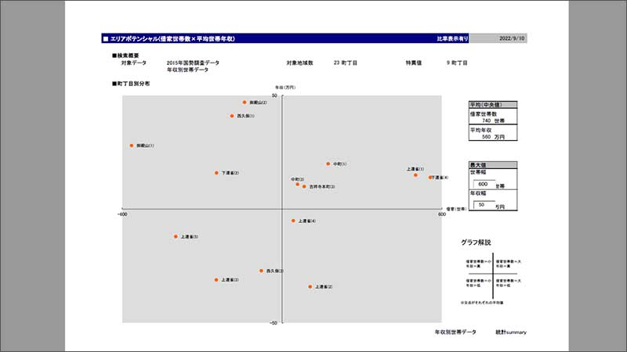Select the 下連雀(2) data point

tap(216, 173)
